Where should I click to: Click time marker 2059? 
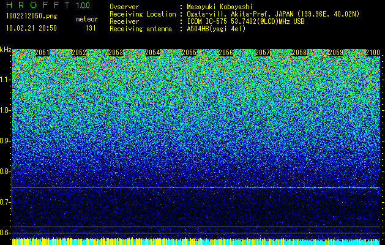point(336,53)
